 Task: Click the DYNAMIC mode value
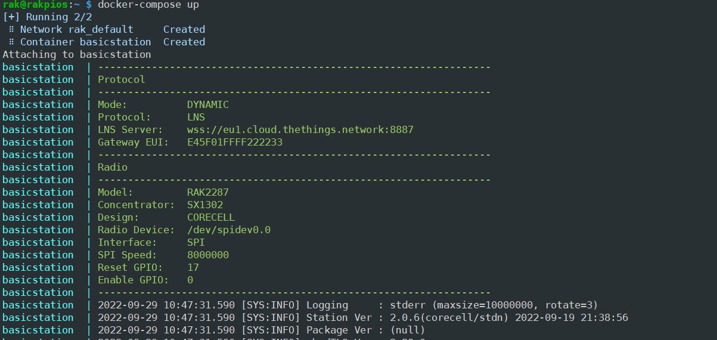(x=207, y=104)
